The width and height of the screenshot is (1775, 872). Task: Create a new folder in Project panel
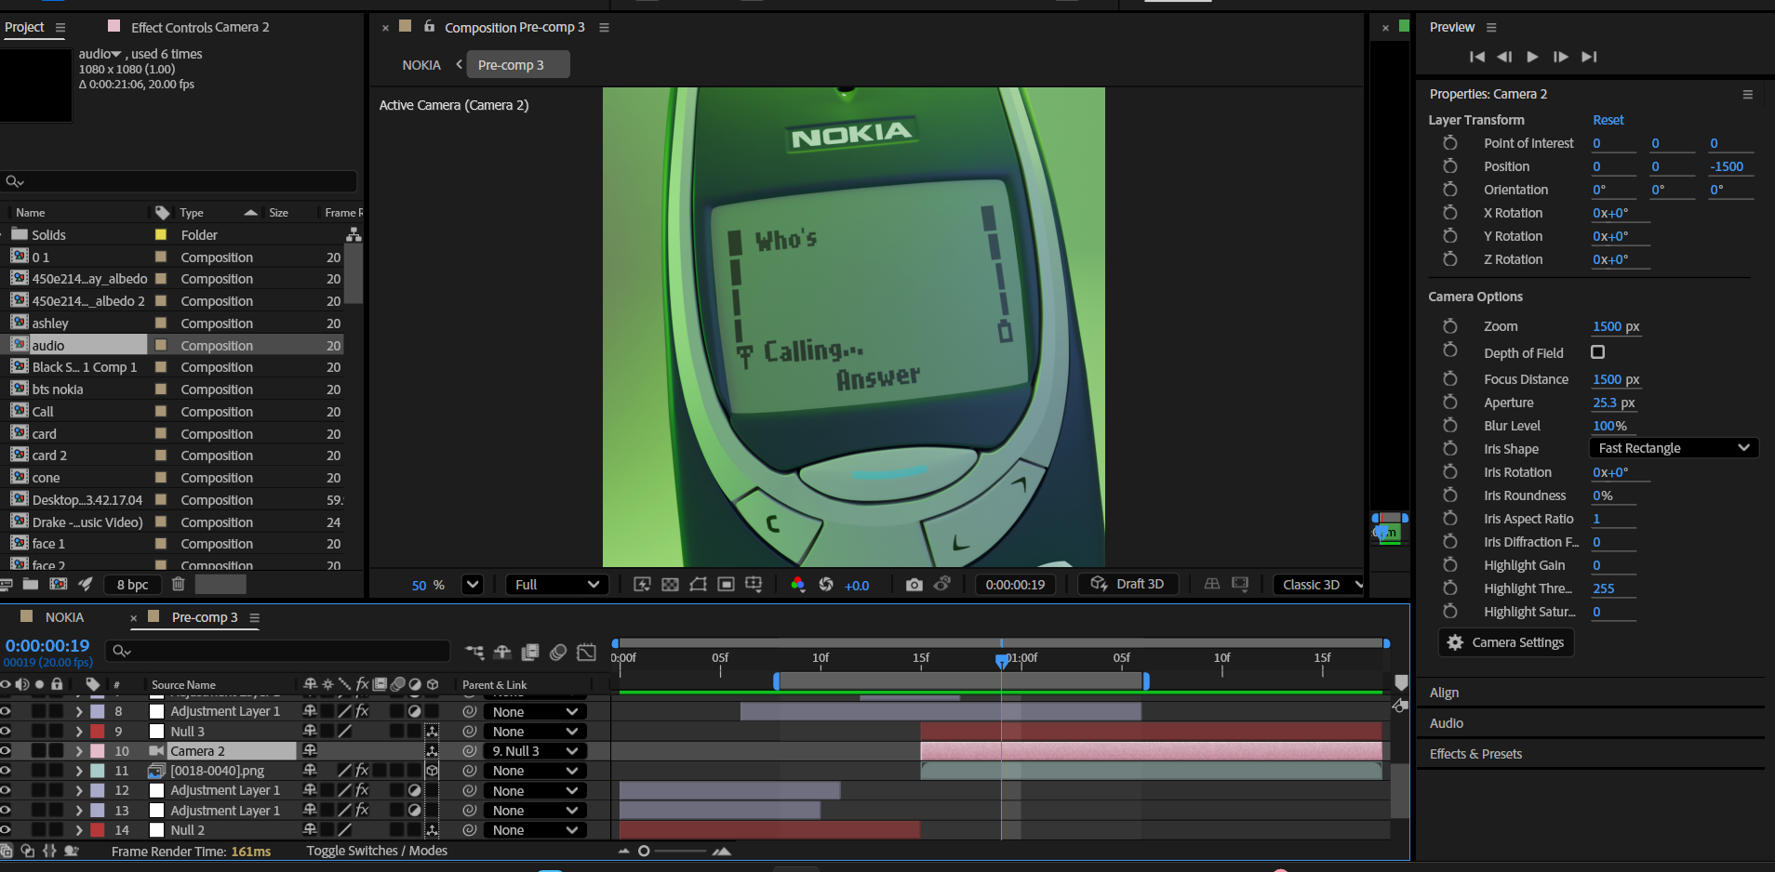[x=31, y=584]
